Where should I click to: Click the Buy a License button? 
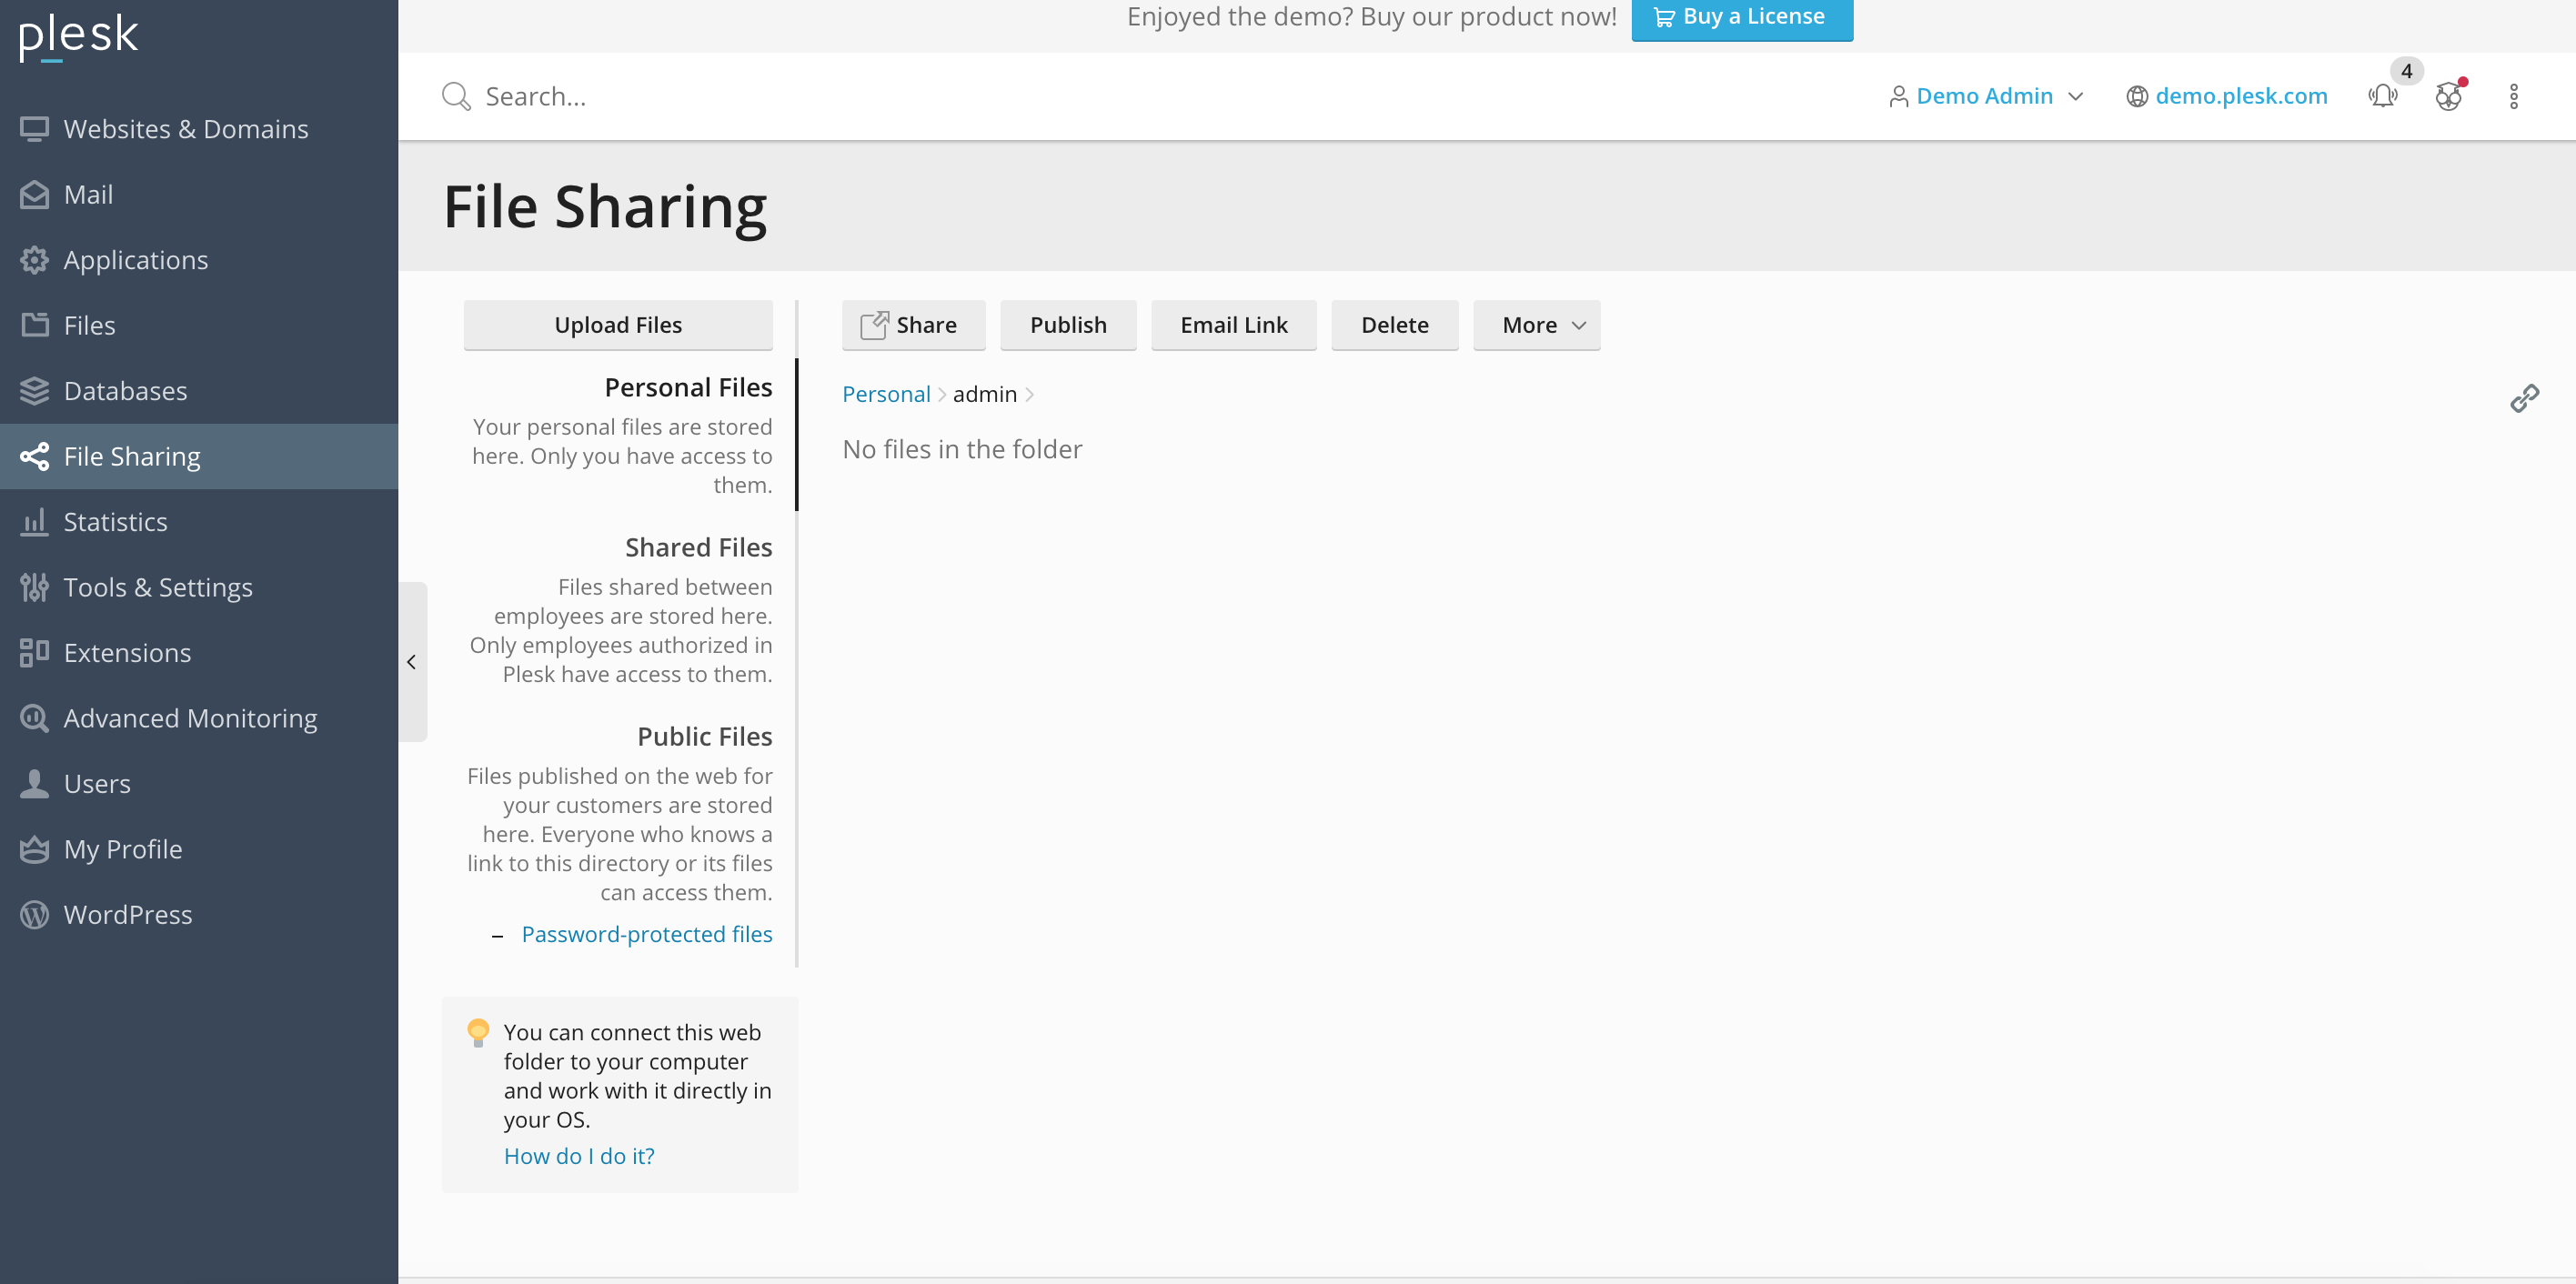point(1742,17)
